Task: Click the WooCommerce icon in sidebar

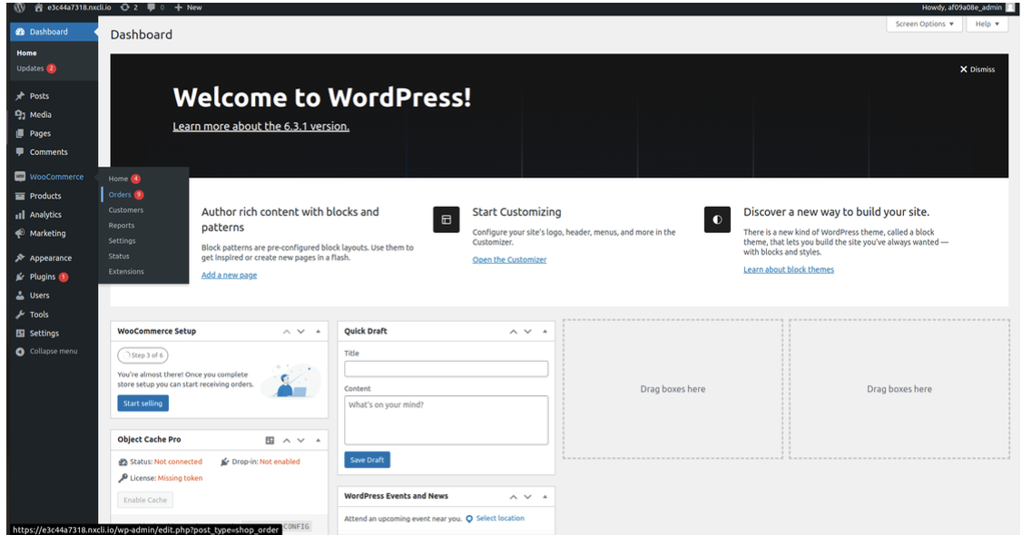Action: click(x=20, y=177)
